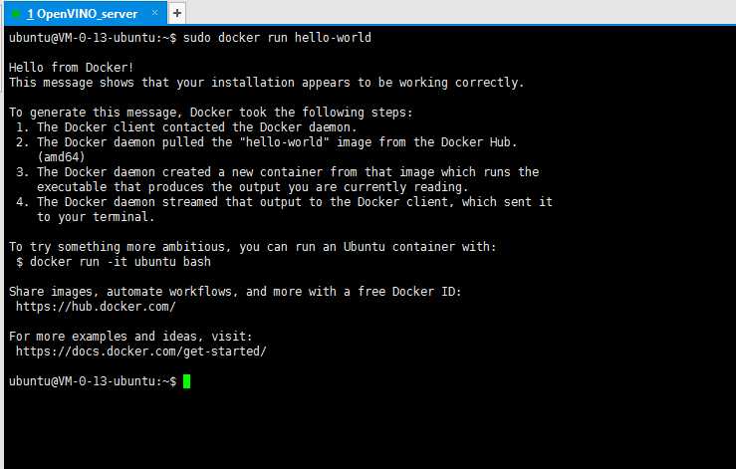Click line '2. The Docker daemon pulled the "hello-world"'
The height and width of the screenshot is (469, 736).
point(266,142)
